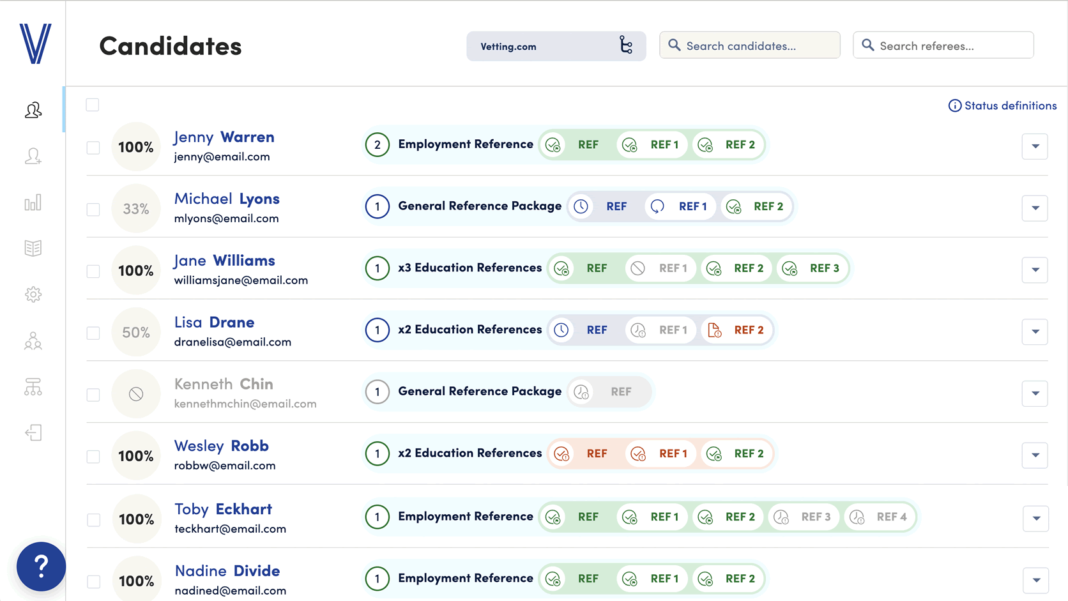
Task: Open the organization hierarchy sidebar icon
Action: click(x=33, y=387)
